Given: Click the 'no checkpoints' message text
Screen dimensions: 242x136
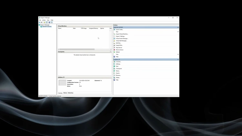Looking at the screenshot, I should tap(85, 55).
